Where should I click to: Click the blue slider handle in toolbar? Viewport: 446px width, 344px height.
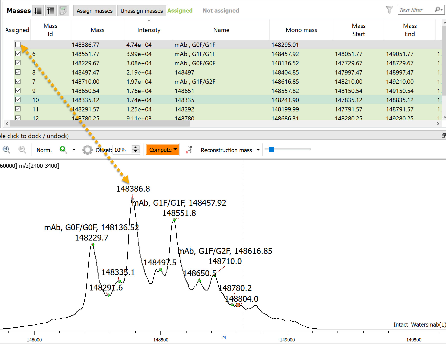click(x=271, y=149)
